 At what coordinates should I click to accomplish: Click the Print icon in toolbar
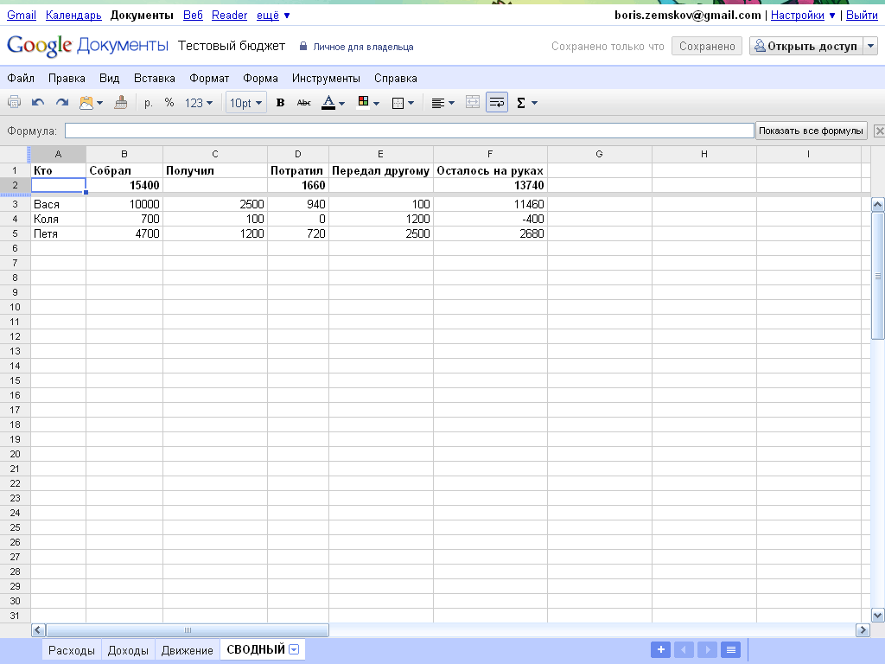click(x=14, y=103)
